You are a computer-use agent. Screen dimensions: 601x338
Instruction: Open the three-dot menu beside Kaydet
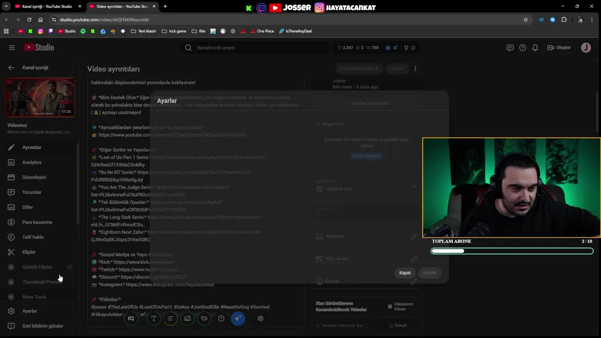click(415, 69)
